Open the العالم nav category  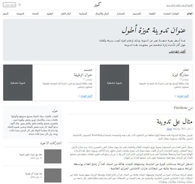click(190, 14)
